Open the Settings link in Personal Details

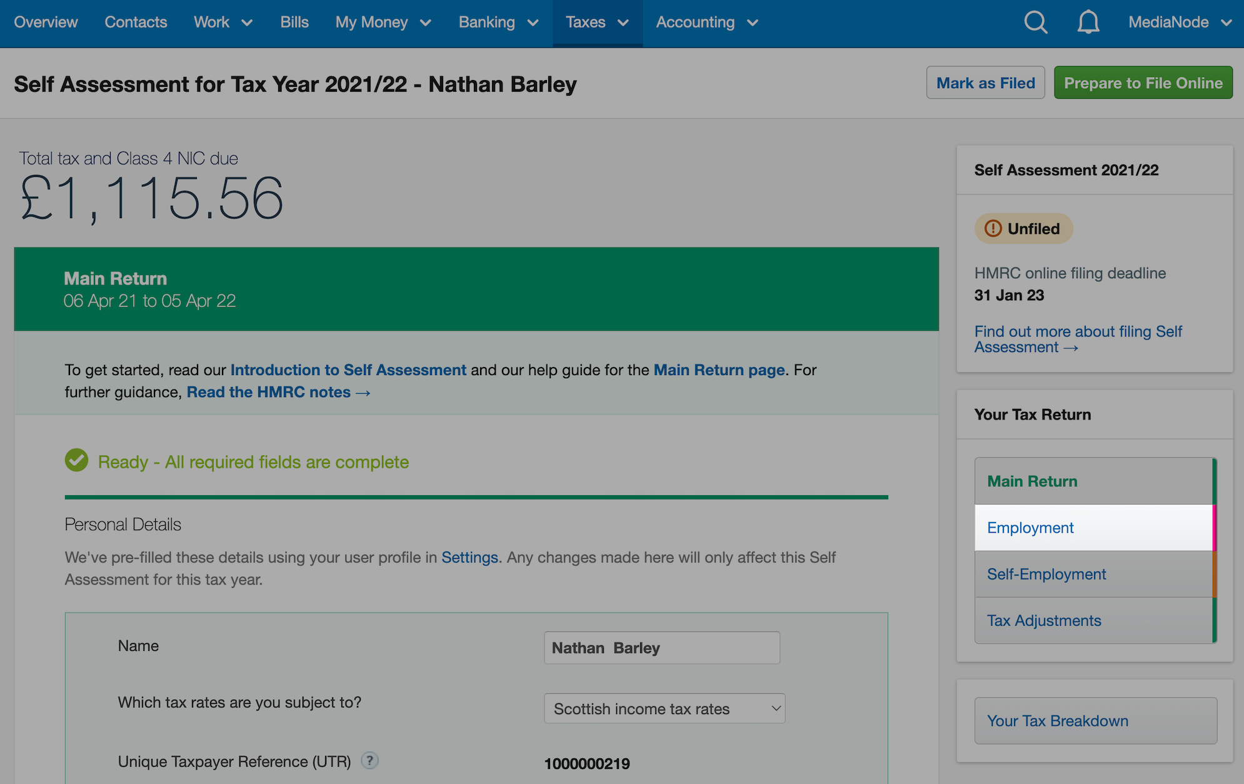coord(469,557)
